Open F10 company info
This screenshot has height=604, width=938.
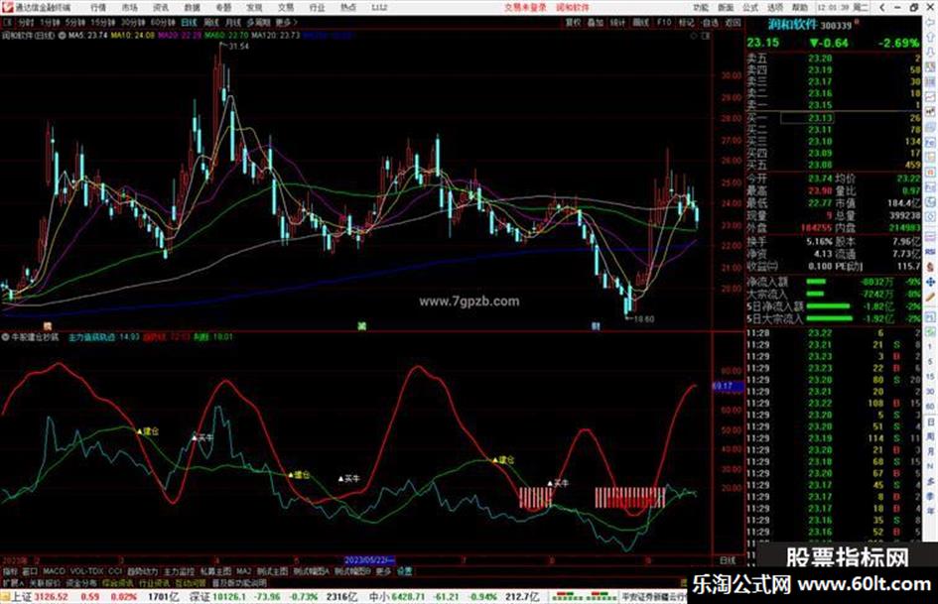click(664, 22)
